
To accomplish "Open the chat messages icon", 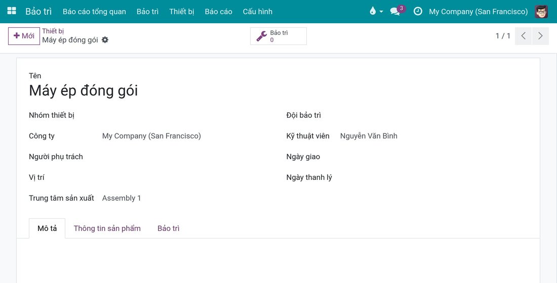I will click(395, 11).
